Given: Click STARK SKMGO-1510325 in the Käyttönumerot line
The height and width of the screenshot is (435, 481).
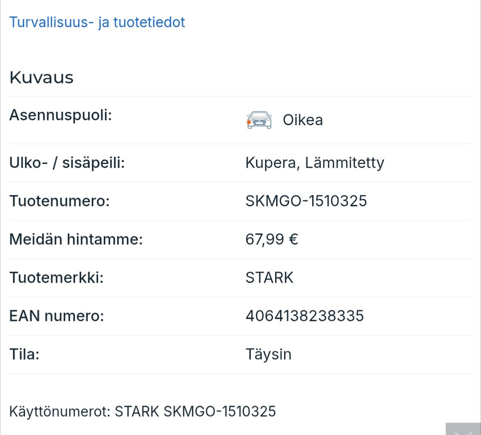Looking at the screenshot, I should coord(195,411).
